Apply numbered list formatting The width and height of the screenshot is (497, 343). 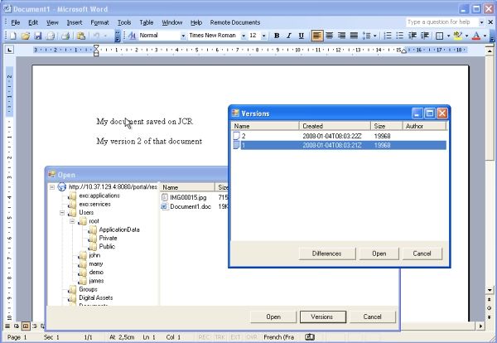point(388,36)
